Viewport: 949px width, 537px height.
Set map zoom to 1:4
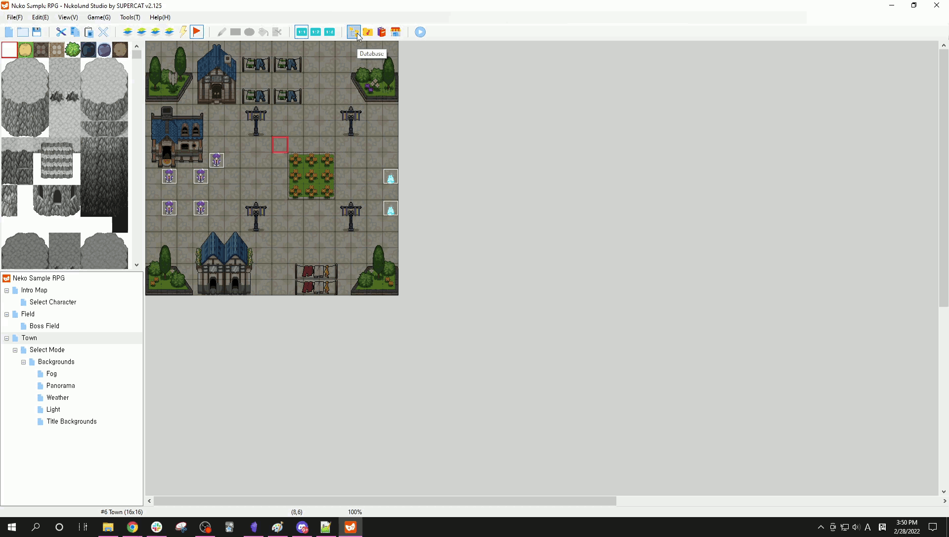pyautogui.click(x=329, y=32)
